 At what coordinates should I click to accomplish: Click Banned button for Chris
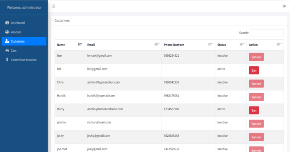click(x=256, y=84)
